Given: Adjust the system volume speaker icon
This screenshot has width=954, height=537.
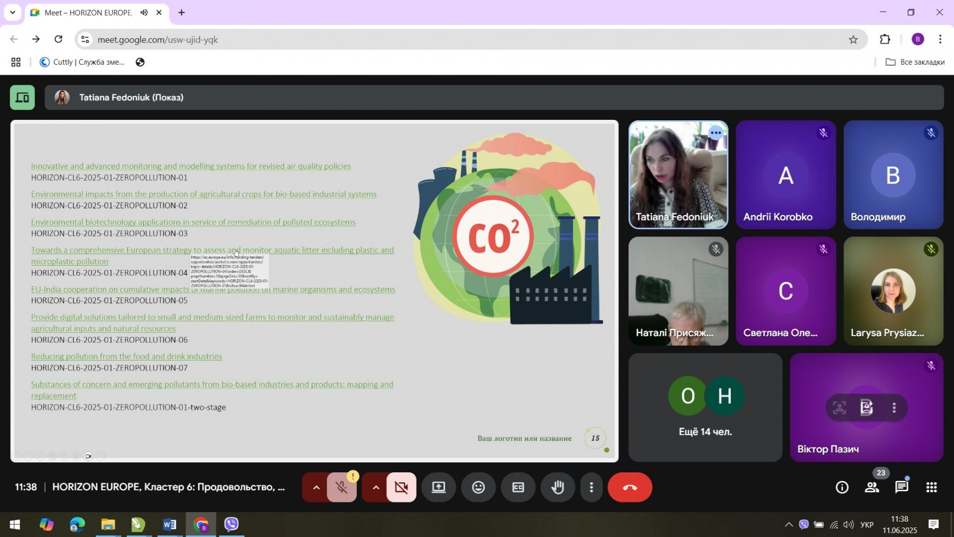Looking at the screenshot, I should click(x=849, y=524).
